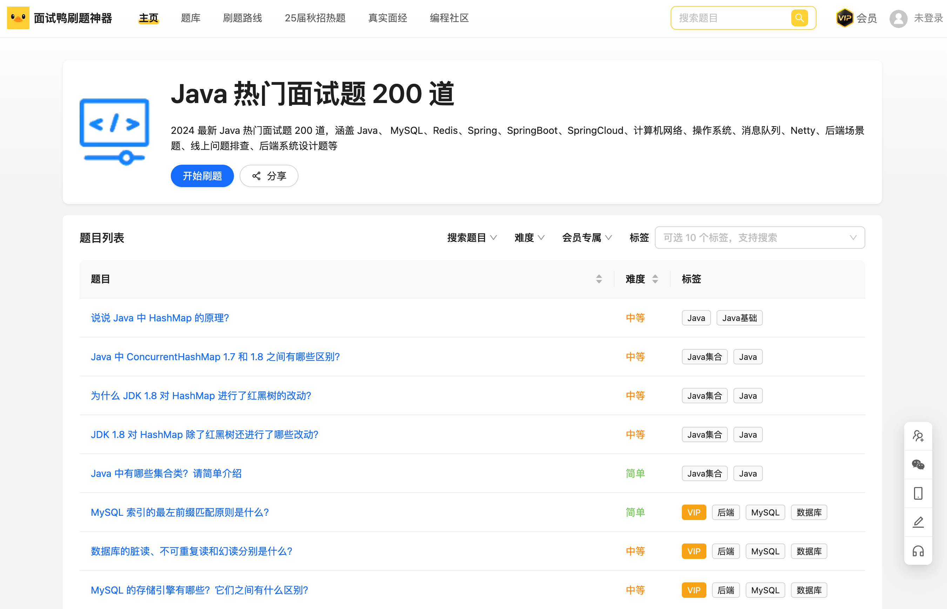
Task: Open the 题库 nav tab
Action: pos(190,18)
